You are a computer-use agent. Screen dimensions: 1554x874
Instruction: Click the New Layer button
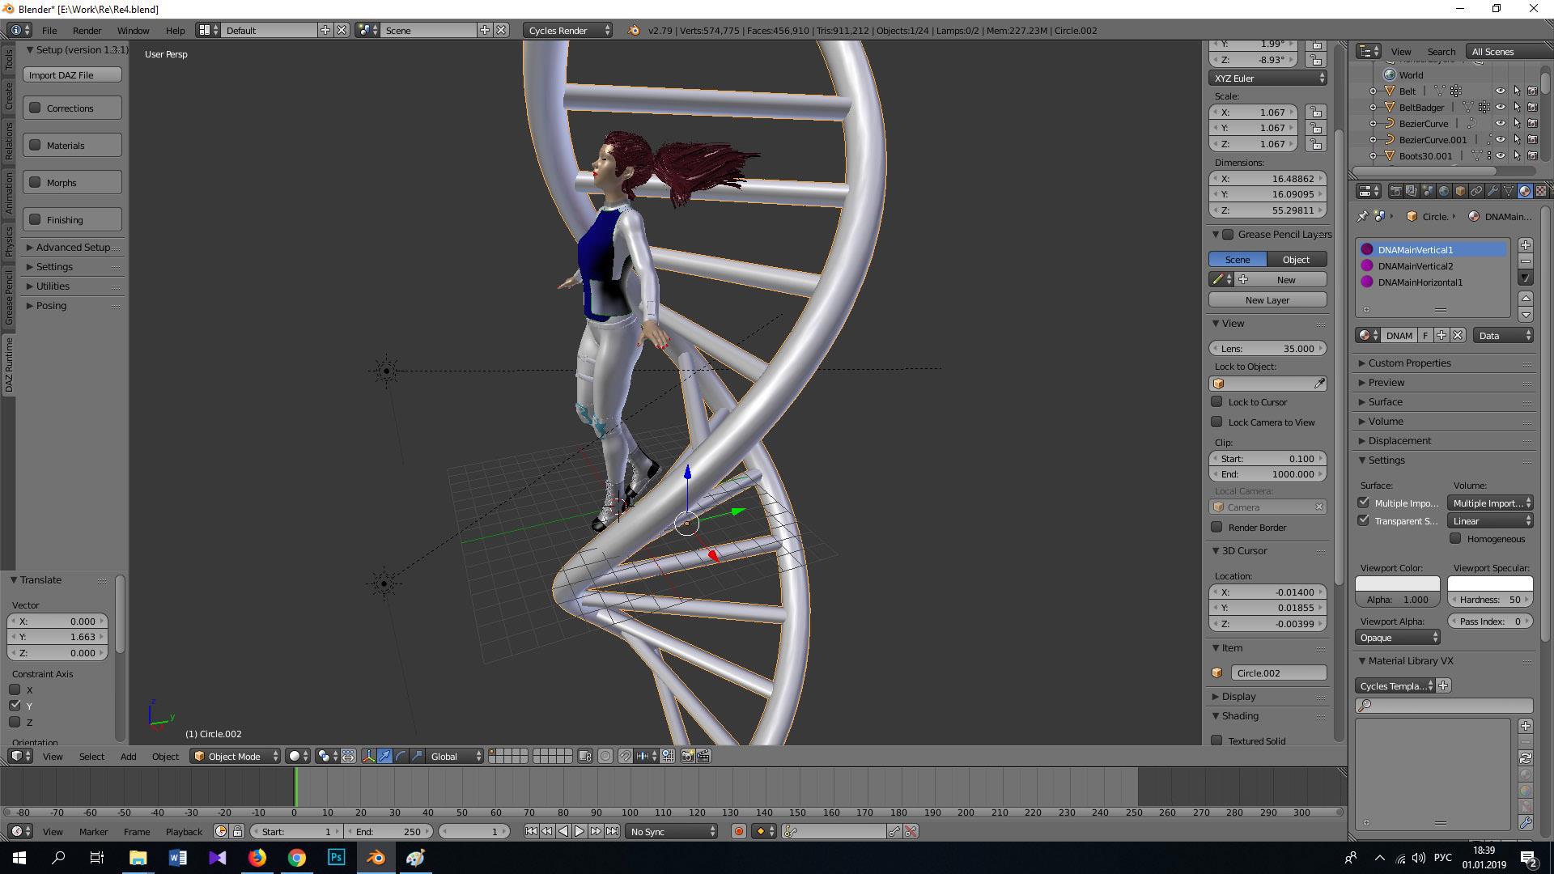pos(1267,300)
